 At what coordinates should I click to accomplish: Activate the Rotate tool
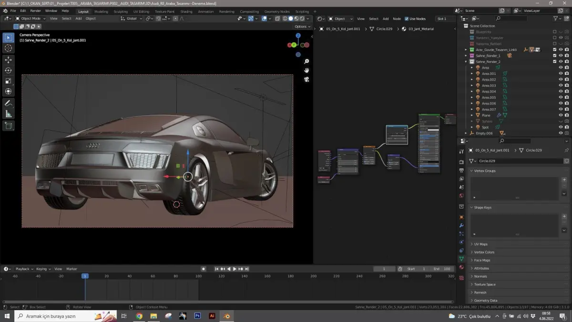pyautogui.click(x=8, y=70)
